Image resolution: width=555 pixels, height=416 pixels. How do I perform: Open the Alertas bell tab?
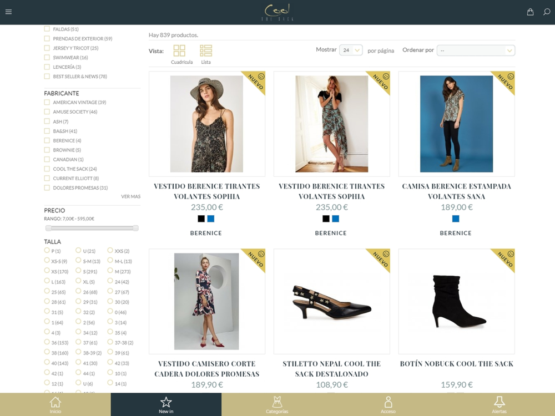pyautogui.click(x=499, y=405)
